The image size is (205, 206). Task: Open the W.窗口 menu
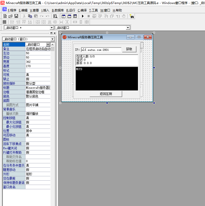(105, 10)
